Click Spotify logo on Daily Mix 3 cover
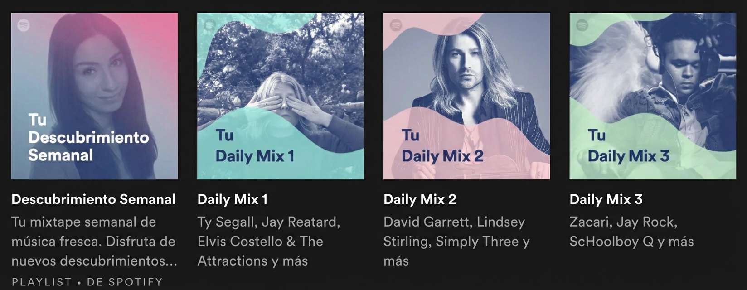 (582, 25)
